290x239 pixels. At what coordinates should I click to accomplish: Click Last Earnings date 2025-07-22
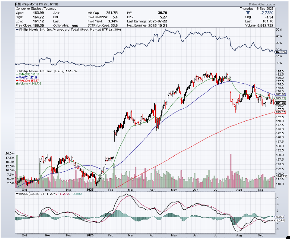point(157,21)
